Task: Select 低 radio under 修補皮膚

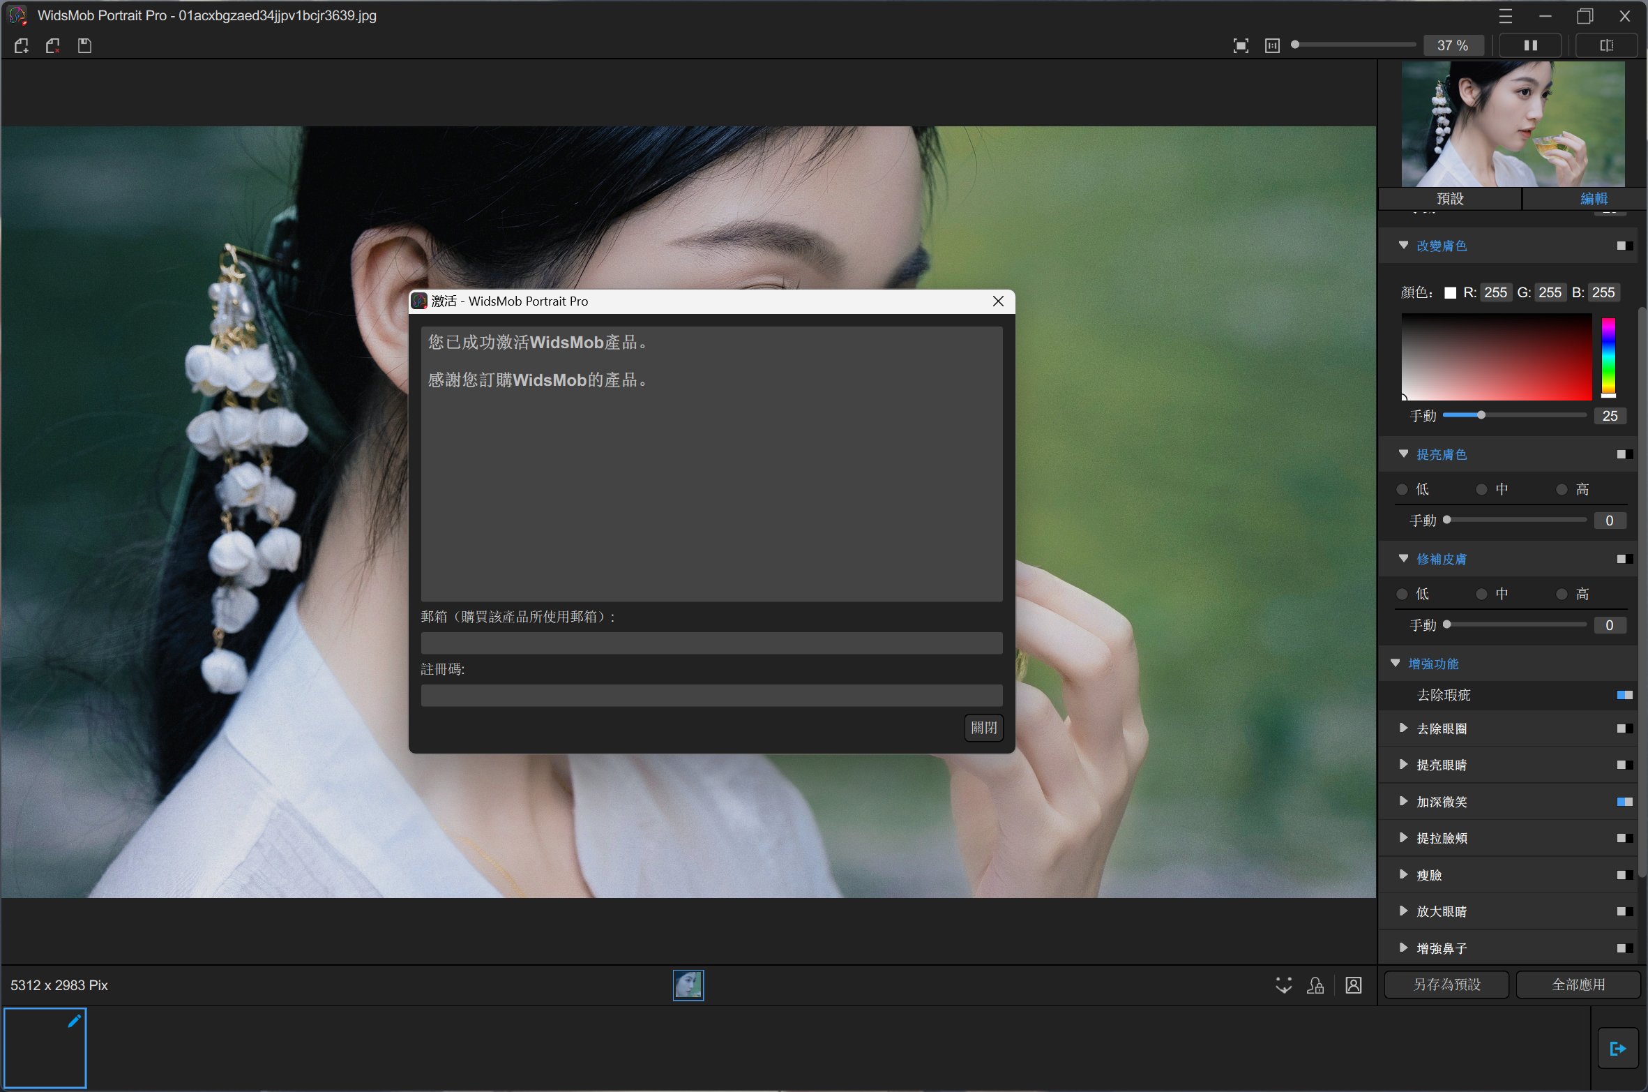Action: click(1402, 594)
